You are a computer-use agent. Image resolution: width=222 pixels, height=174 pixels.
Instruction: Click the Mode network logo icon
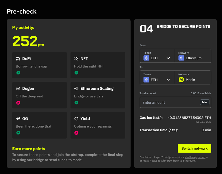click(181, 80)
